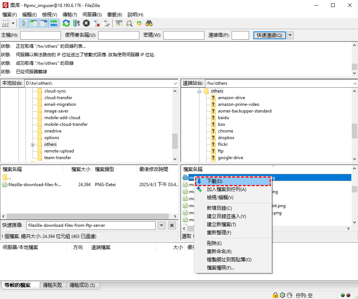358x299 pixels.
Task: Open Quickconnect history dropdown arrow
Action: pyautogui.click(x=290, y=35)
